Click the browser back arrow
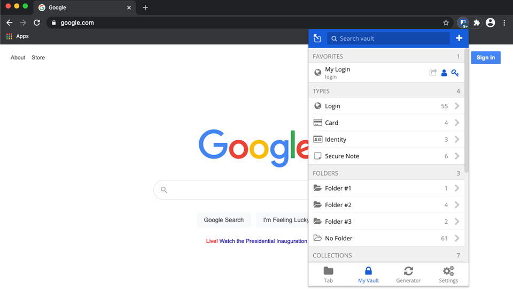 click(x=10, y=22)
